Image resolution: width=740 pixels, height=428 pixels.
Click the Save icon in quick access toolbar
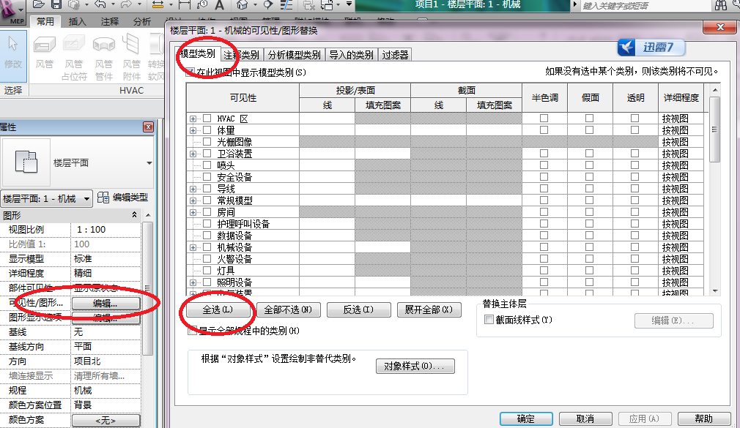pos(56,4)
